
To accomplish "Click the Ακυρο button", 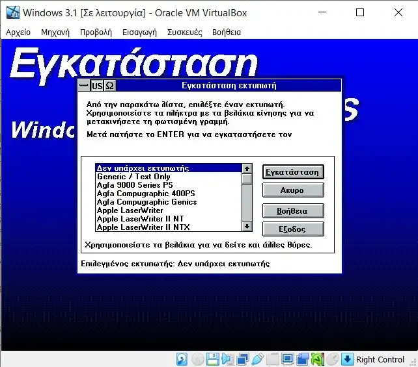I will (x=293, y=190).
